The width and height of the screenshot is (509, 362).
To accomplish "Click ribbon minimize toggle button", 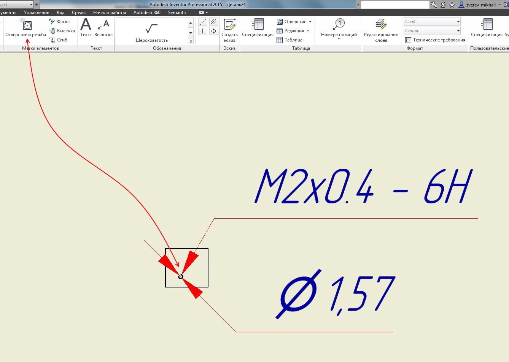I will coord(202,13).
